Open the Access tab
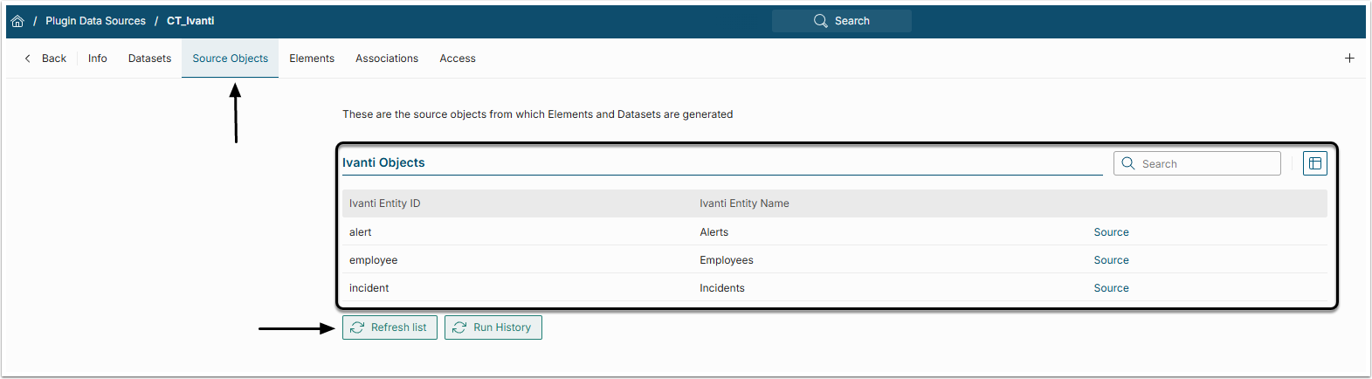The image size is (1372, 379). point(458,59)
